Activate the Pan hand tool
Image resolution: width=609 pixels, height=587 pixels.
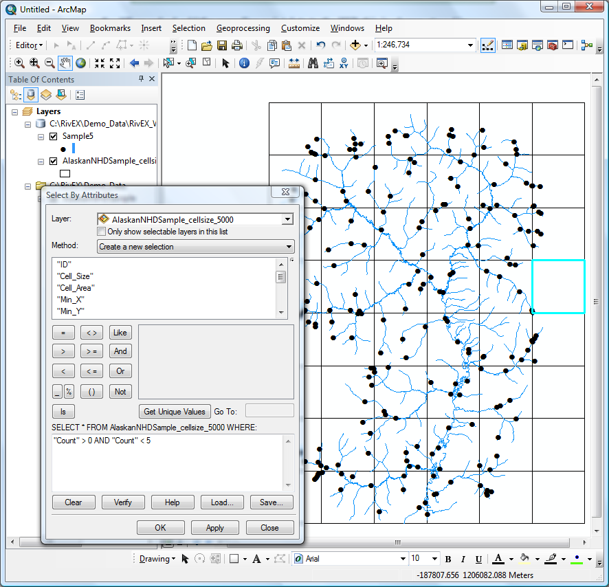[x=65, y=63]
